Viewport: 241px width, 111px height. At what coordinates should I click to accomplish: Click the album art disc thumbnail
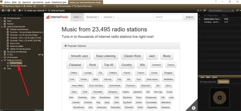(220, 97)
